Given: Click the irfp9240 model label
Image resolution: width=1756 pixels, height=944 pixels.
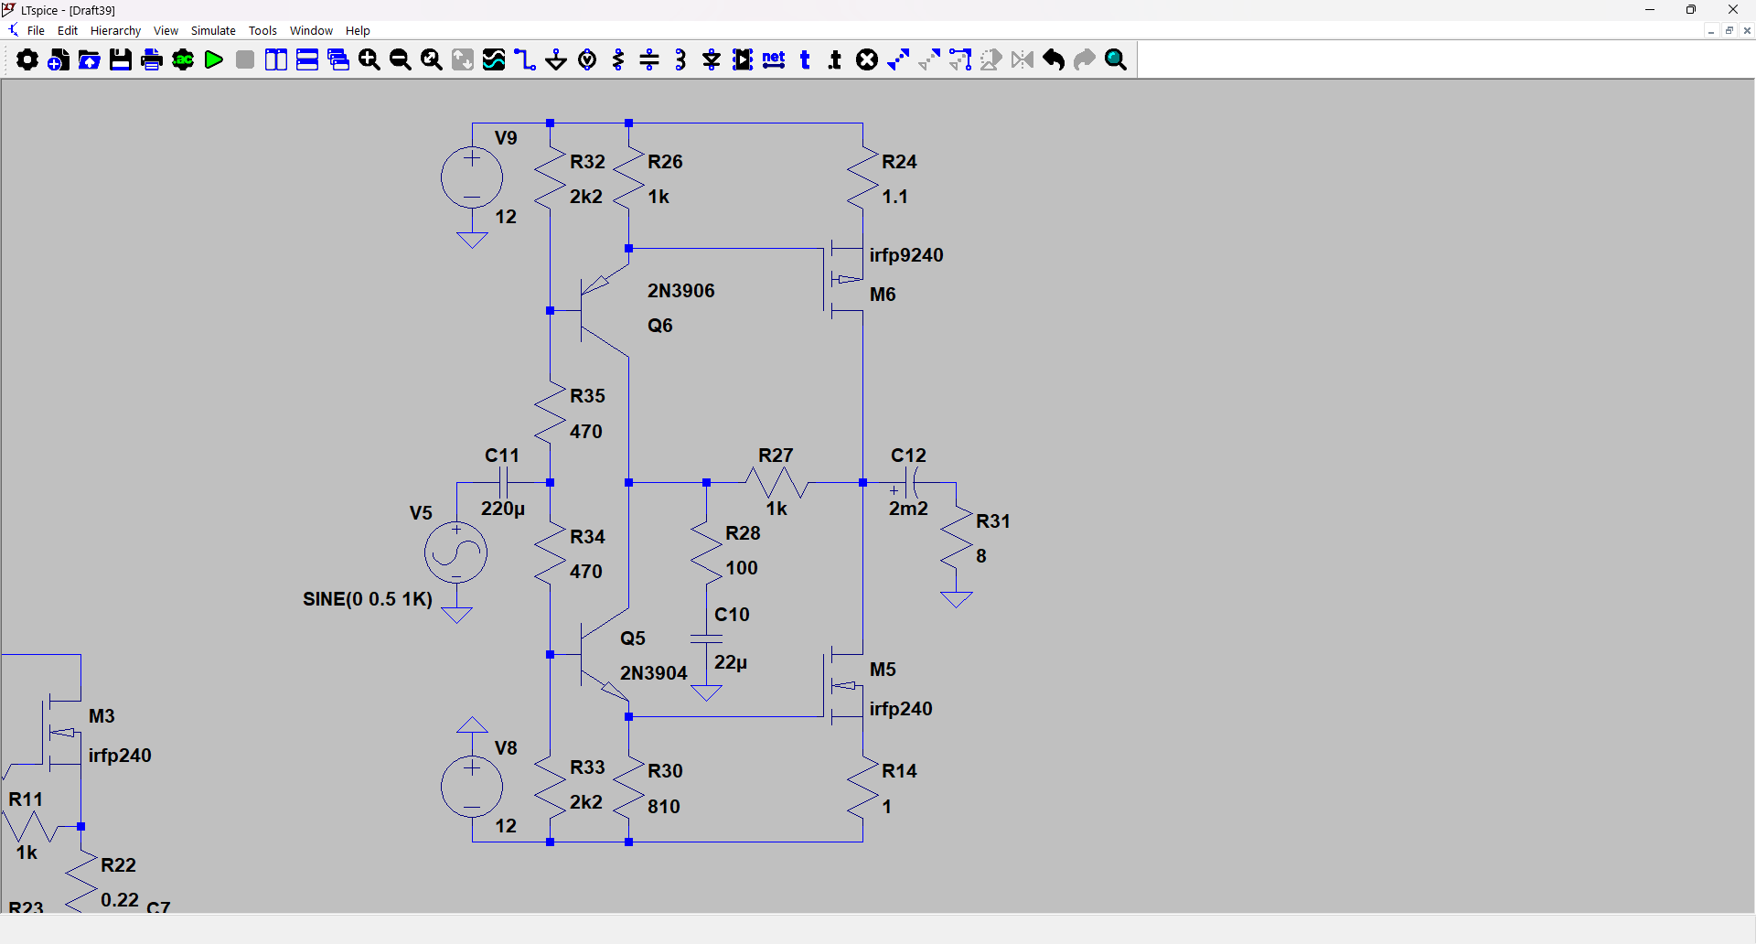Looking at the screenshot, I should point(906,255).
